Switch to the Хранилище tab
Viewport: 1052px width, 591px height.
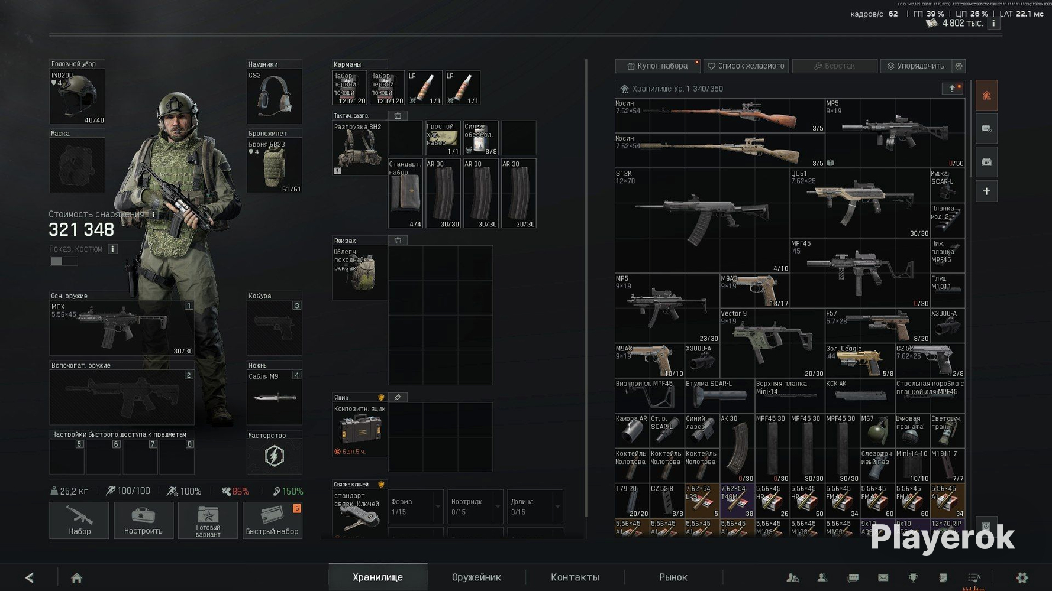[377, 577]
